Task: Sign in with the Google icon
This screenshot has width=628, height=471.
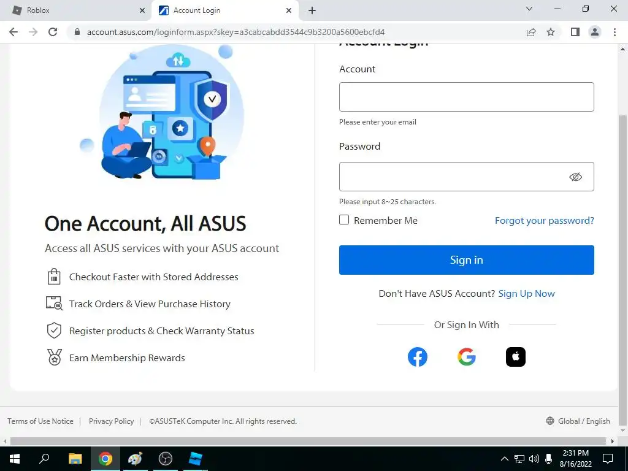Action: coord(467,357)
